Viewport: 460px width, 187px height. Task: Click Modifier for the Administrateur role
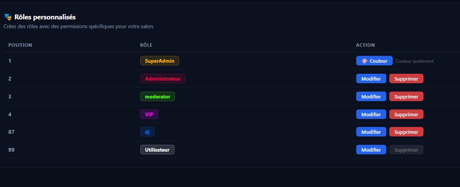[x=371, y=79]
